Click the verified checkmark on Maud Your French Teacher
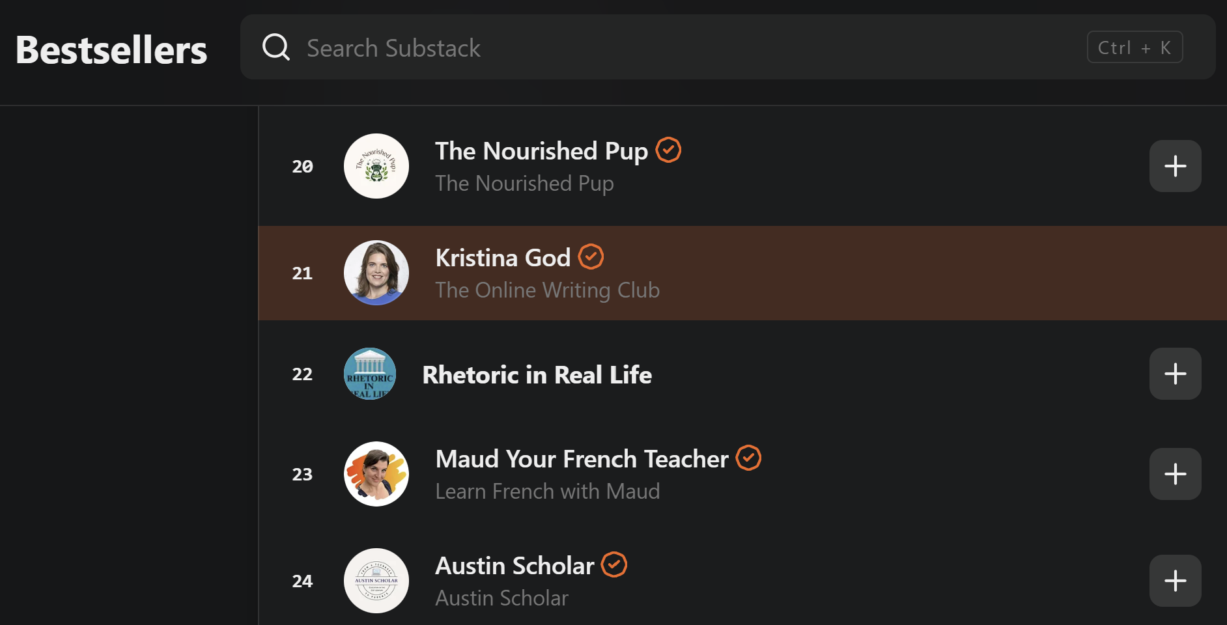Image resolution: width=1227 pixels, height=625 pixels. coord(748,458)
